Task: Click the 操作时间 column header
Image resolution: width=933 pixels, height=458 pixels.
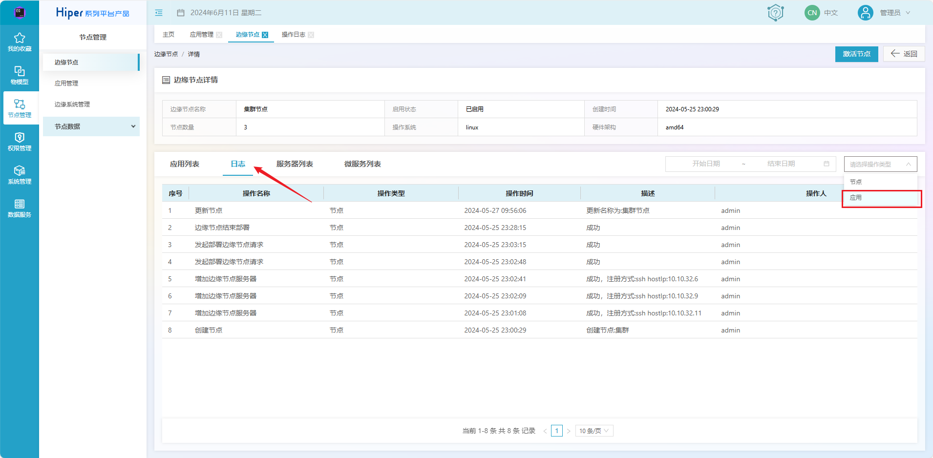Action: coord(519,193)
